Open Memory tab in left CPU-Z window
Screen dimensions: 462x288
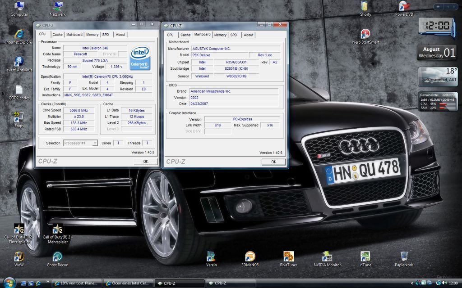(x=92, y=35)
